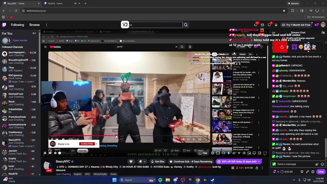
Task: Click Try 1-Month Ad-Free button
Action: (x=296, y=25)
